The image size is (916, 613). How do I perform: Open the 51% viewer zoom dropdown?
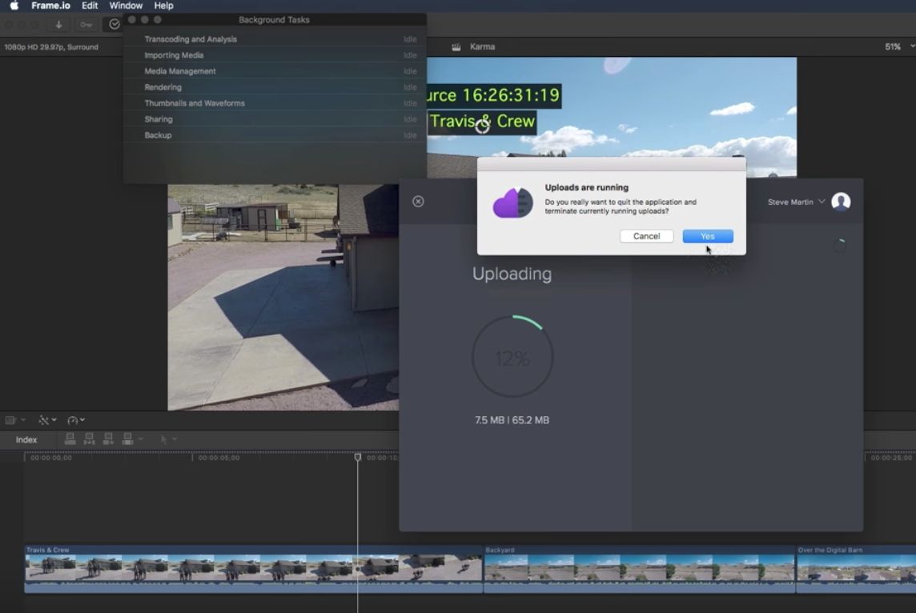click(899, 46)
